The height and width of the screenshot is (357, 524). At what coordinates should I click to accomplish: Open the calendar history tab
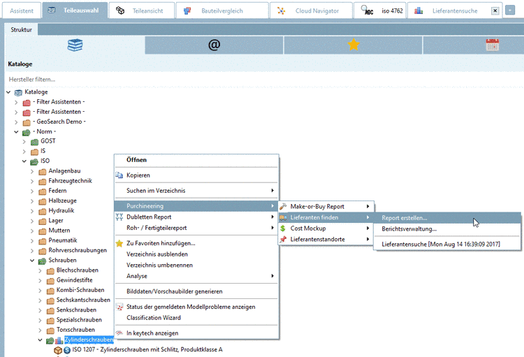493,45
